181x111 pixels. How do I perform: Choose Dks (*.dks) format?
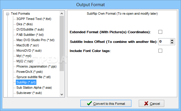click(x=25, y=24)
